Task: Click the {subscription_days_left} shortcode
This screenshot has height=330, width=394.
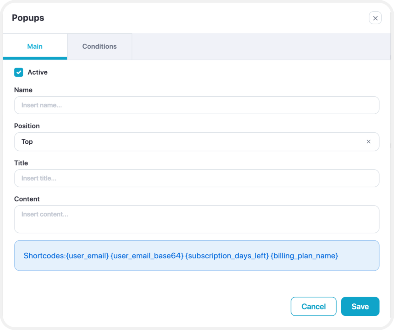Action: coord(227,256)
